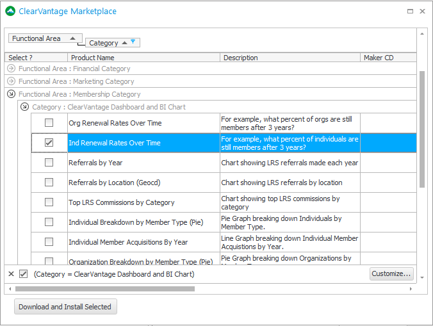433x326 pixels.
Task: Close the ClearVantage Marketplace window
Action: pos(422,11)
